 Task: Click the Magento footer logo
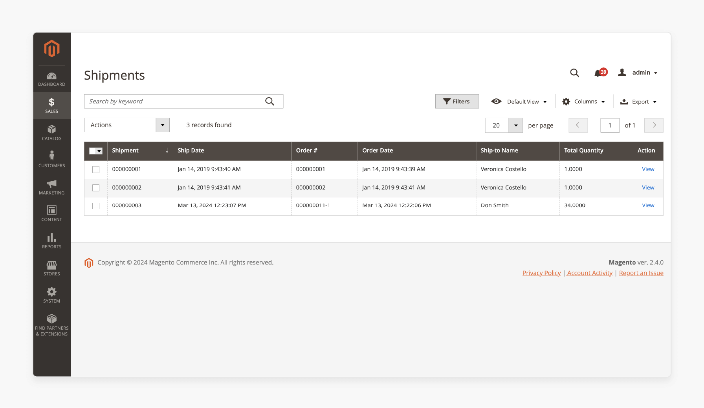(x=89, y=263)
